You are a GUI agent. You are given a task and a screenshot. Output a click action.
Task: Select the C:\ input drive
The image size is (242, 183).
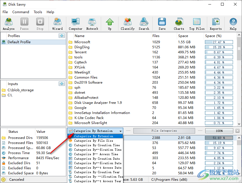7,95
